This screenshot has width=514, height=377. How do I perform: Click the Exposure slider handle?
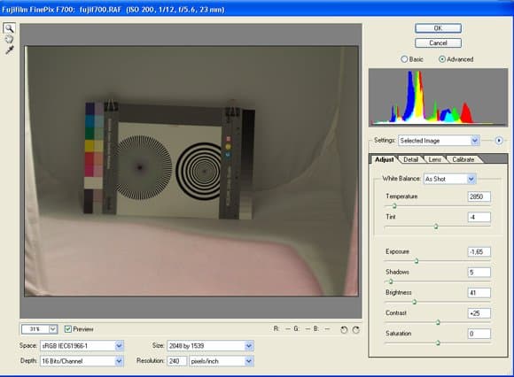pyautogui.click(x=417, y=261)
